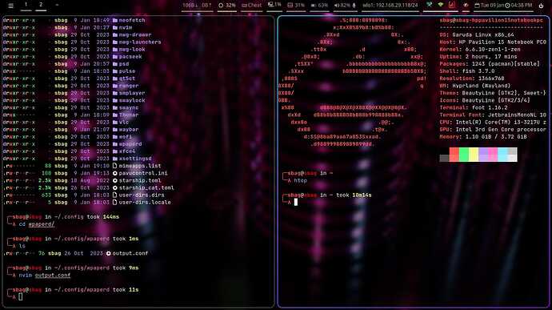Click the gear icon beside output.conf listing
552x310 pixels.
[109, 253]
